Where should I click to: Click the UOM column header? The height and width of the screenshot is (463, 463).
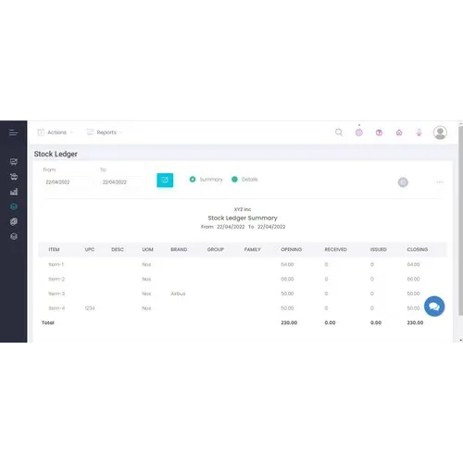coord(147,249)
